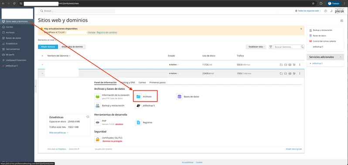Screen dimensions: 348x165
Task: Click the Añadir descripción link
Action: (x=293, y=149)
